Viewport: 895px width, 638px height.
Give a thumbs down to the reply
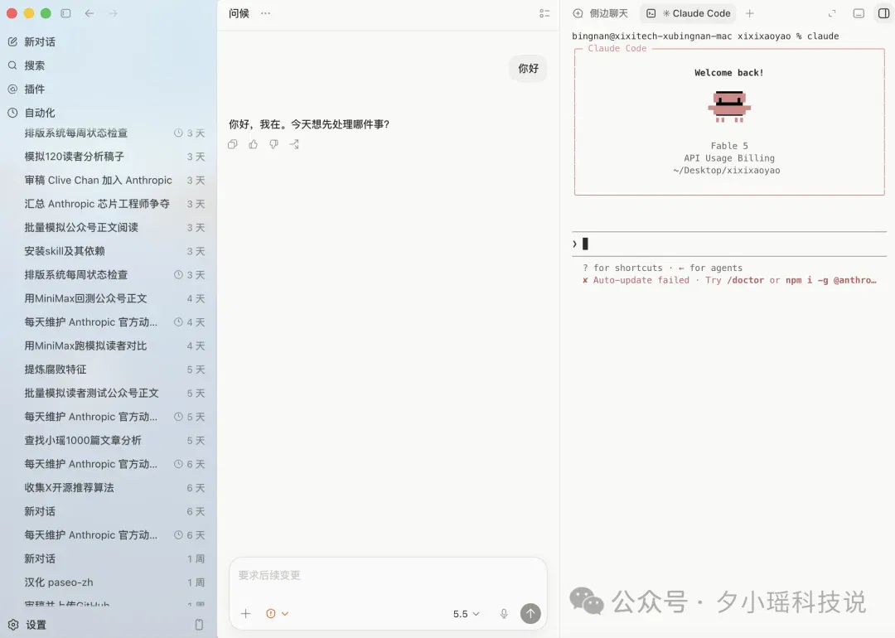(274, 144)
